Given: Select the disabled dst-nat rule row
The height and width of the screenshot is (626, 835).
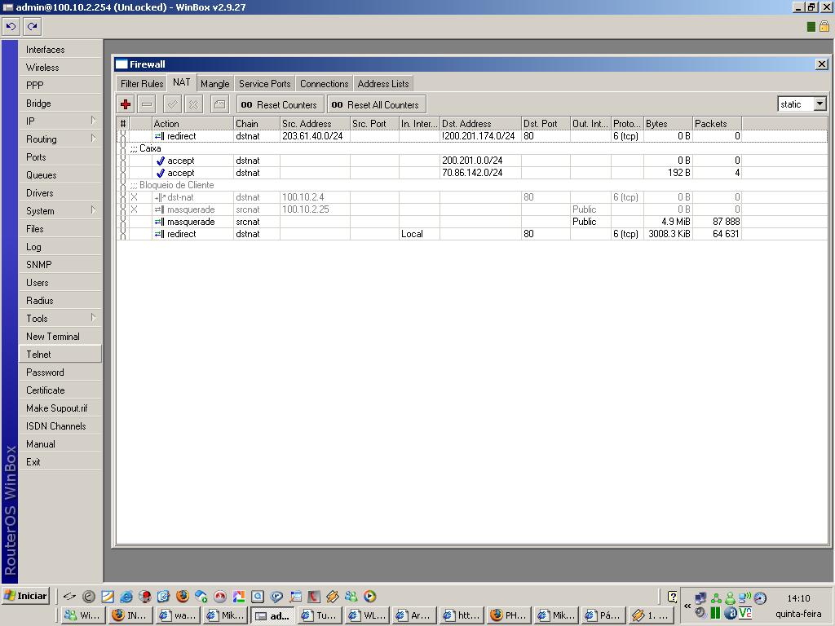Looking at the screenshot, I should pos(326,197).
